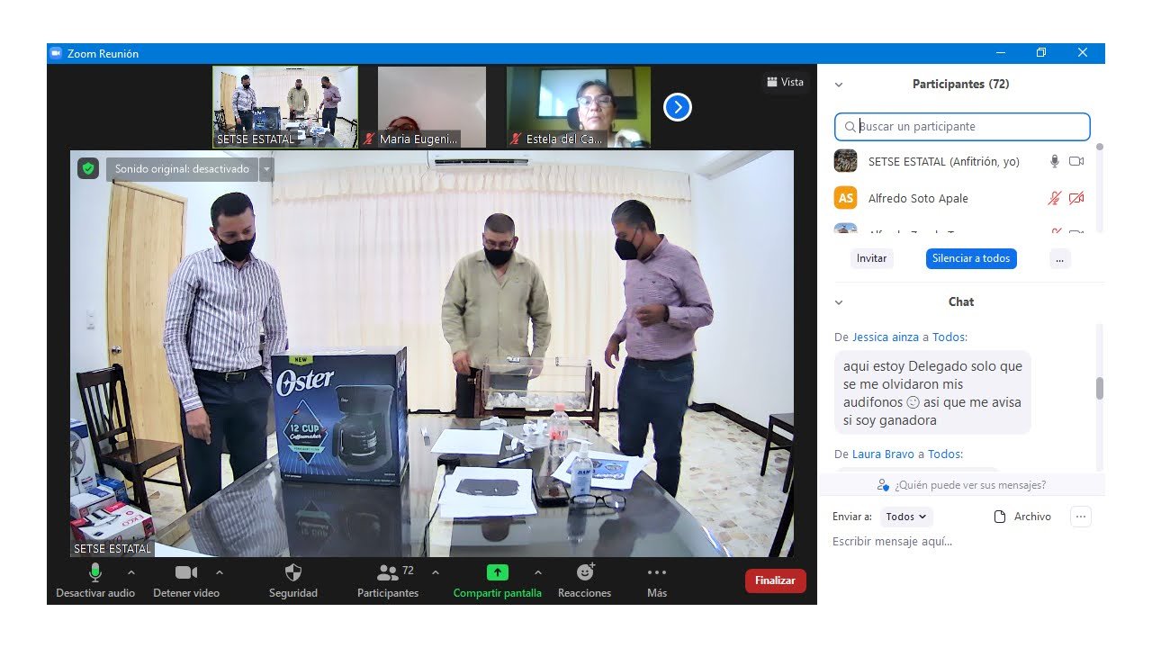The width and height of the screenshot is (1152, 648).
Task: Open video options arrow beside camera
Action: pos(220,572)
